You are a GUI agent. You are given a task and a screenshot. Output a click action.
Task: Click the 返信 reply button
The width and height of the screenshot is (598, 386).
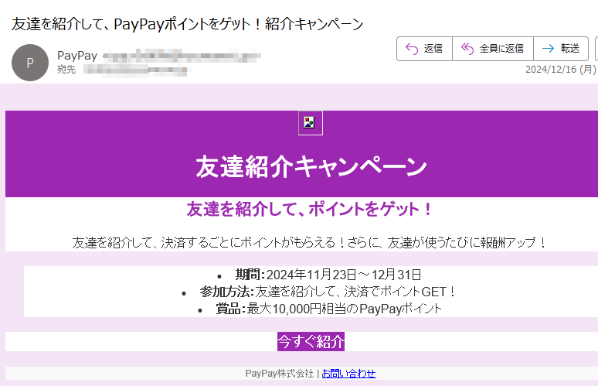424,49
